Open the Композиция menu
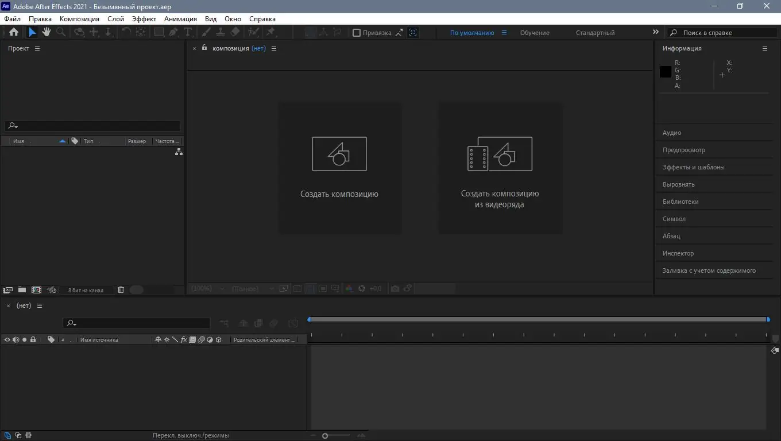The height and width of the screenshot is (441, 781). (x=79, y=18)
